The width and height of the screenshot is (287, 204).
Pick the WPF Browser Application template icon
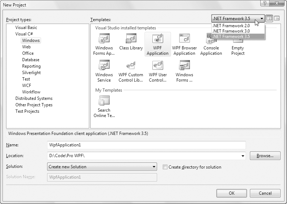pyautogui.click(x=184, y=38)
